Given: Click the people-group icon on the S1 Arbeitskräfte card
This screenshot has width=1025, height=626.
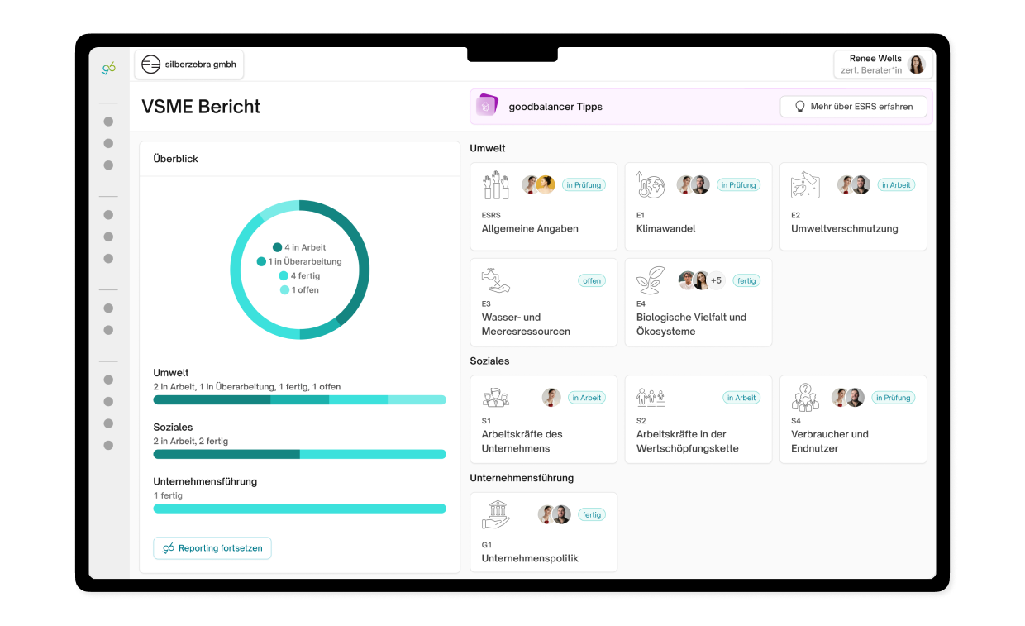Looking at the screenshot, I should click(x=496, y=397).
